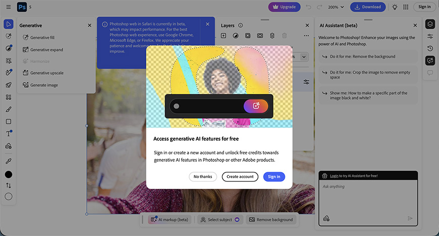The height and width of the screenshot is (236, 439).
Task: Group layers with the stack icon
Action: pos(272,36)
